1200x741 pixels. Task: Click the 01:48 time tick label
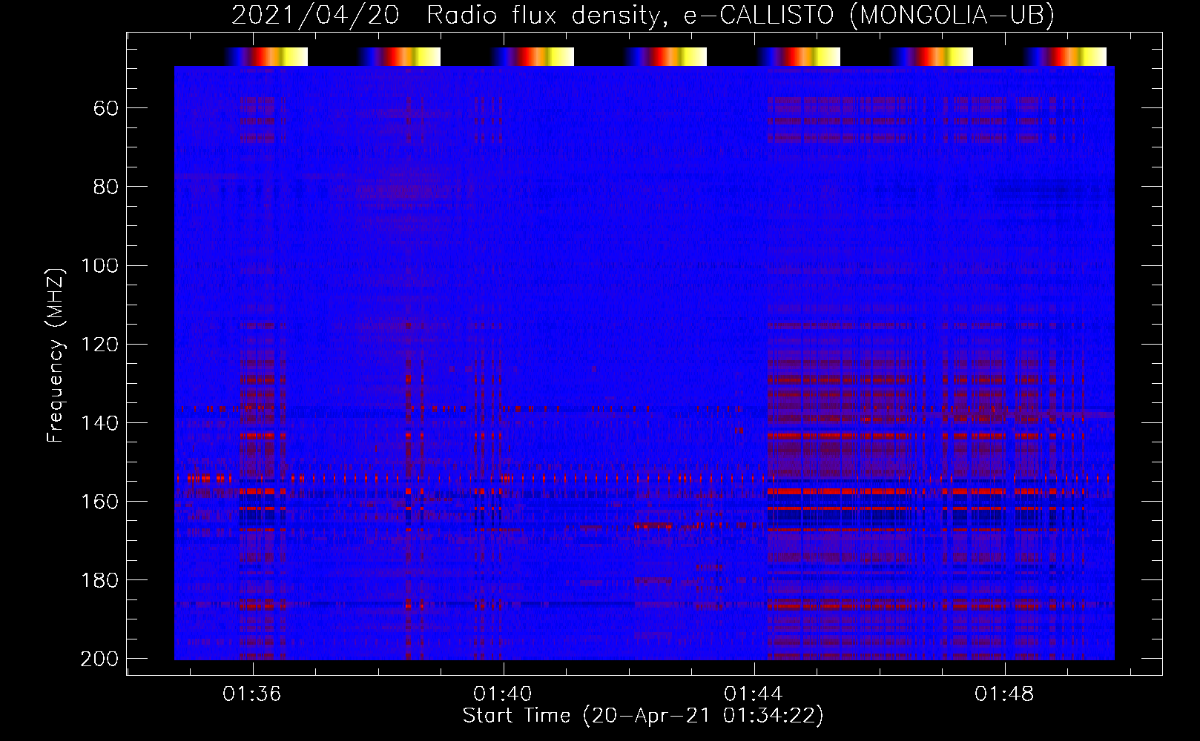point(1004,694)
